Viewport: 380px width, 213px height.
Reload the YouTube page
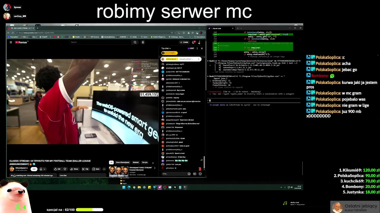click(13, 33)
